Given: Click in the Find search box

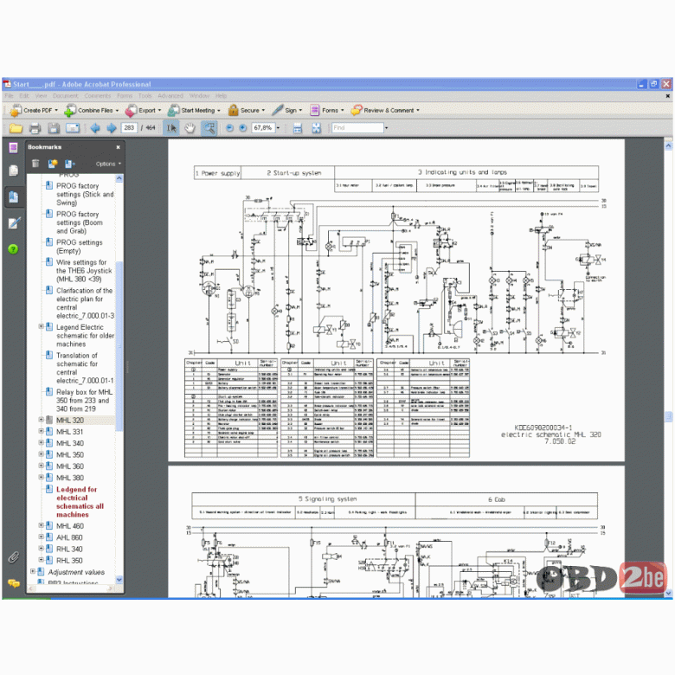Looking at the screenshot, I should (357, 128).
